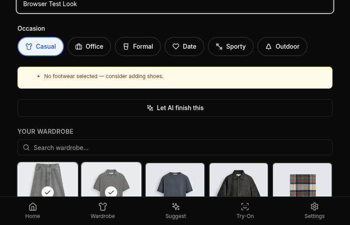350x225 pixels.
Task: Pick the Date occasion chip
Action: (184, 46)
